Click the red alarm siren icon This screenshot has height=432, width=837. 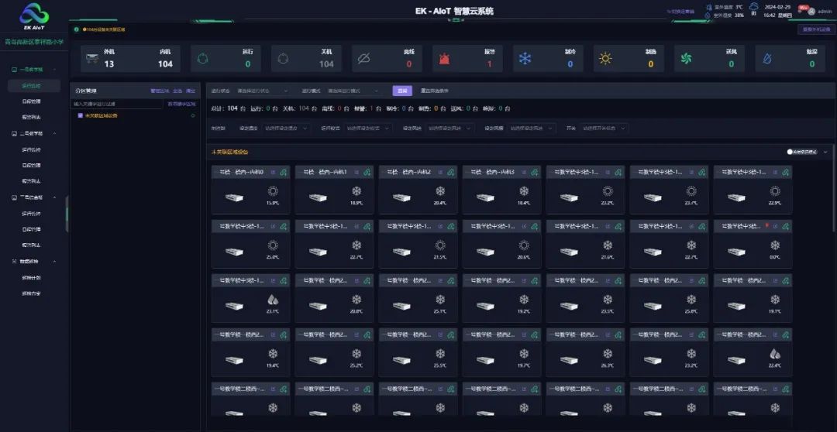444,59
